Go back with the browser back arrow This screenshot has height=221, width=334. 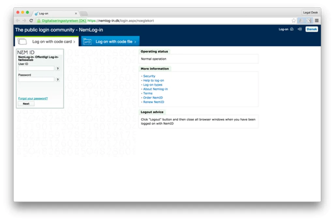[x=18, y=21]
